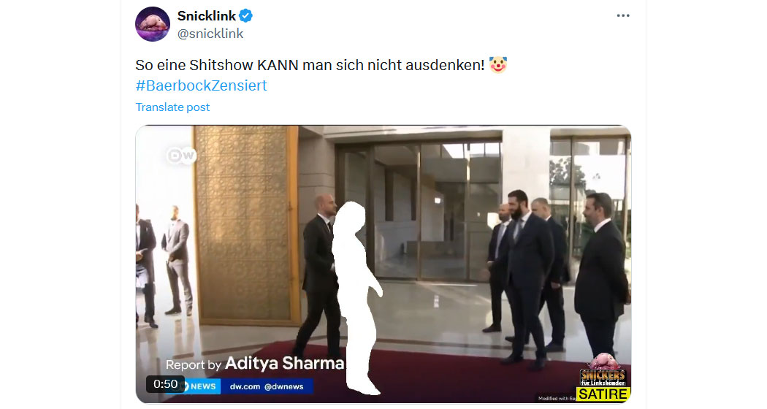767x409 pixels.
Task: Click the yellow SATIRE label
Action: [x=603, y=394]
